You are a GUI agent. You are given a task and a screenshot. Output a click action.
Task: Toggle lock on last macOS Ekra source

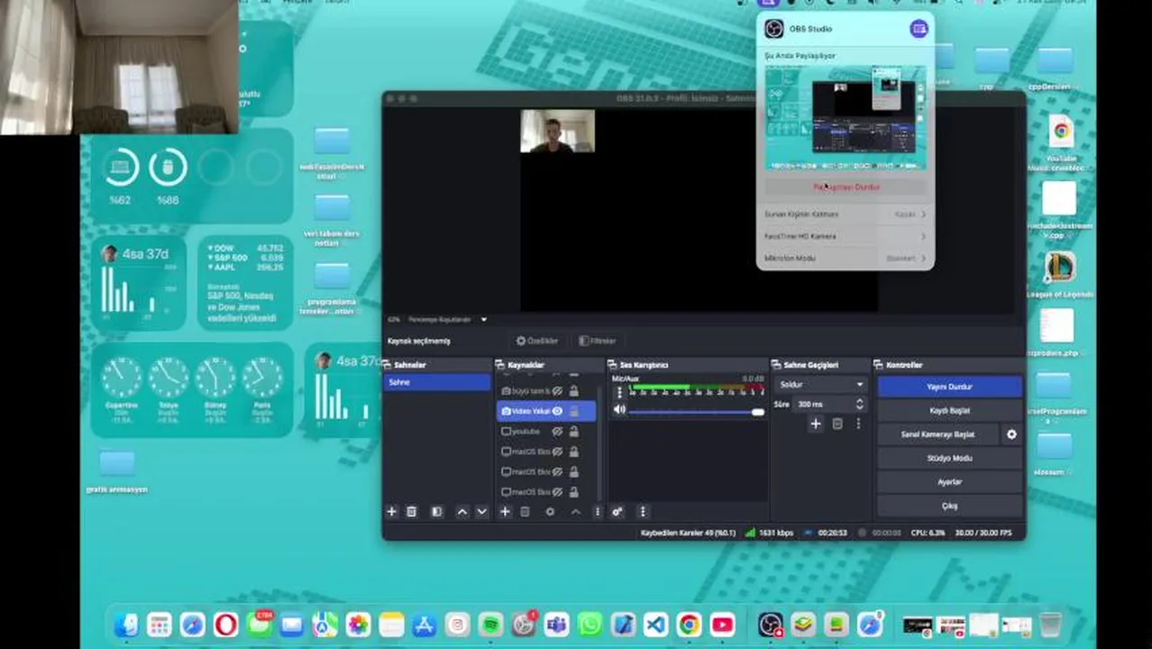573,492
